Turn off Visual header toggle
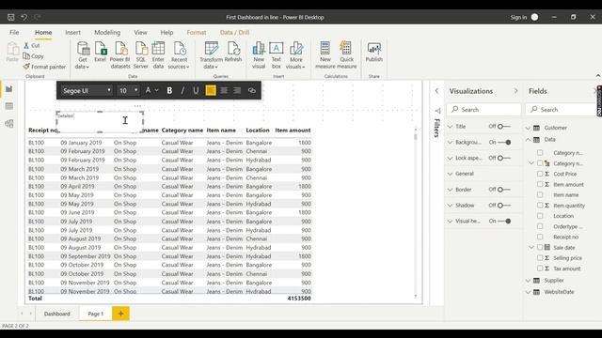This screenshot has height=338, width=602. tap(504, 222)
